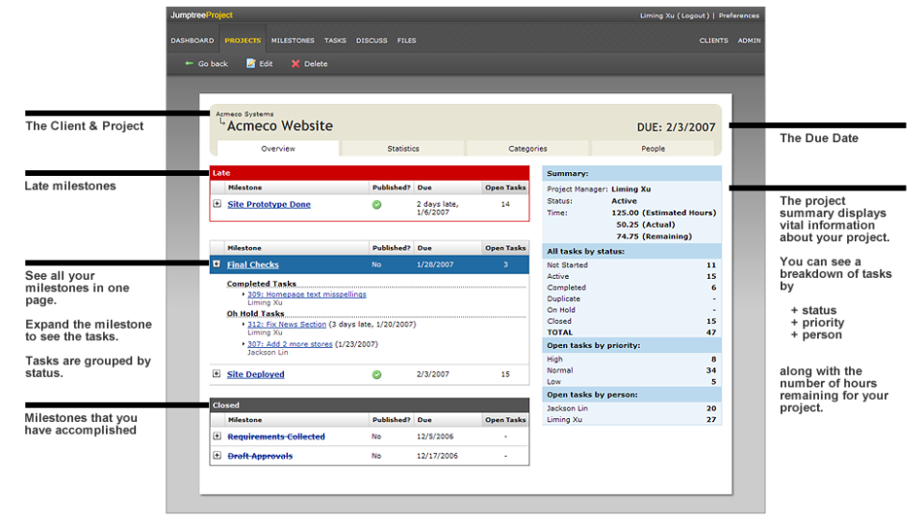
Task: Click the 12/17/2006 due date cell
Action: [437, 456]
